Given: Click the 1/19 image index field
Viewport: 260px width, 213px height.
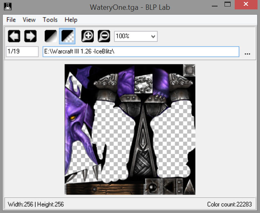Looking at the screenshot, I should [22, 51].
